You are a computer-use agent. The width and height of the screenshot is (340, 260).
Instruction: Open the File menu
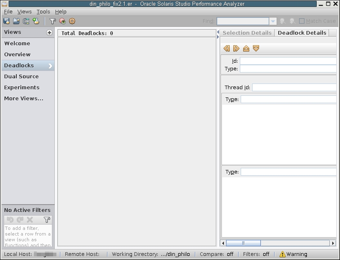point(8,12)
